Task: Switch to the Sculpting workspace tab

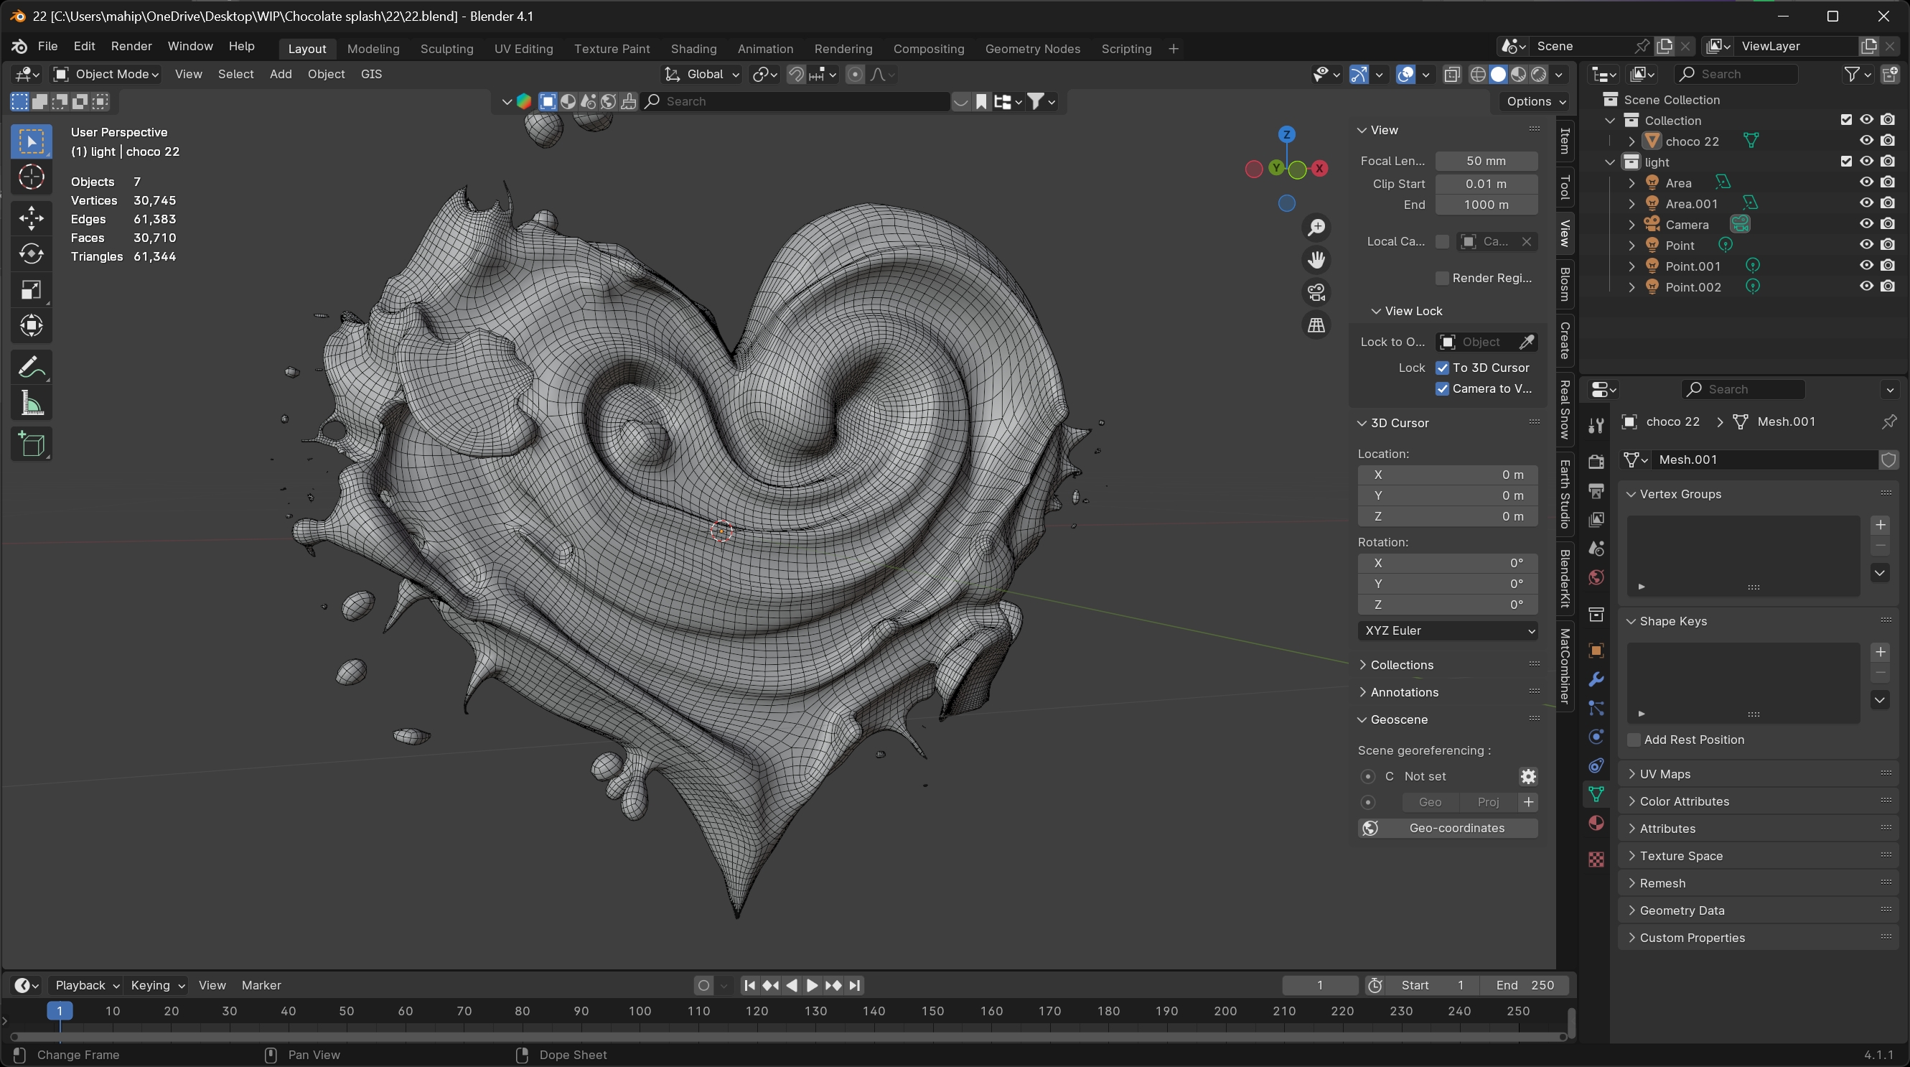Action: click(x=446, y=49)
